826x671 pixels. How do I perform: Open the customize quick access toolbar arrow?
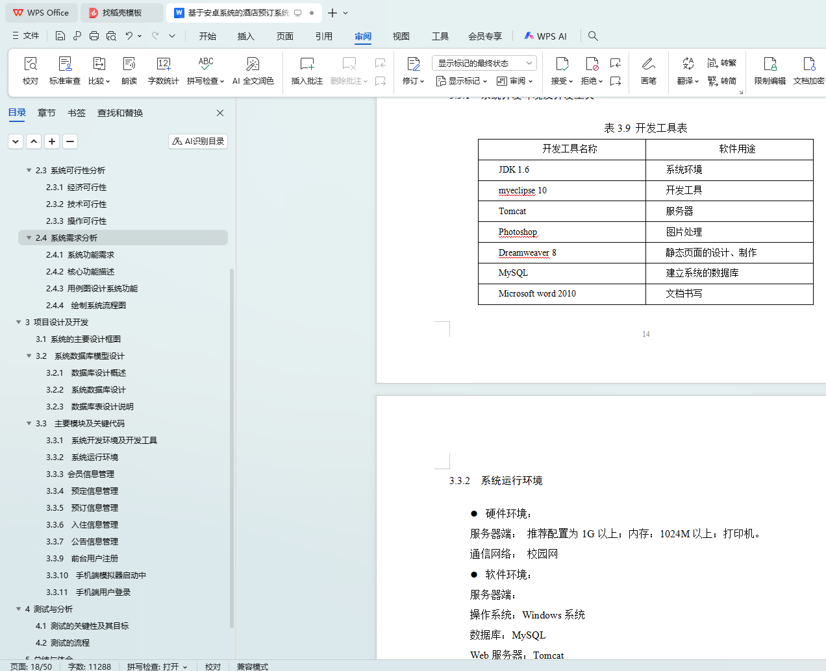tap(172, 36)
